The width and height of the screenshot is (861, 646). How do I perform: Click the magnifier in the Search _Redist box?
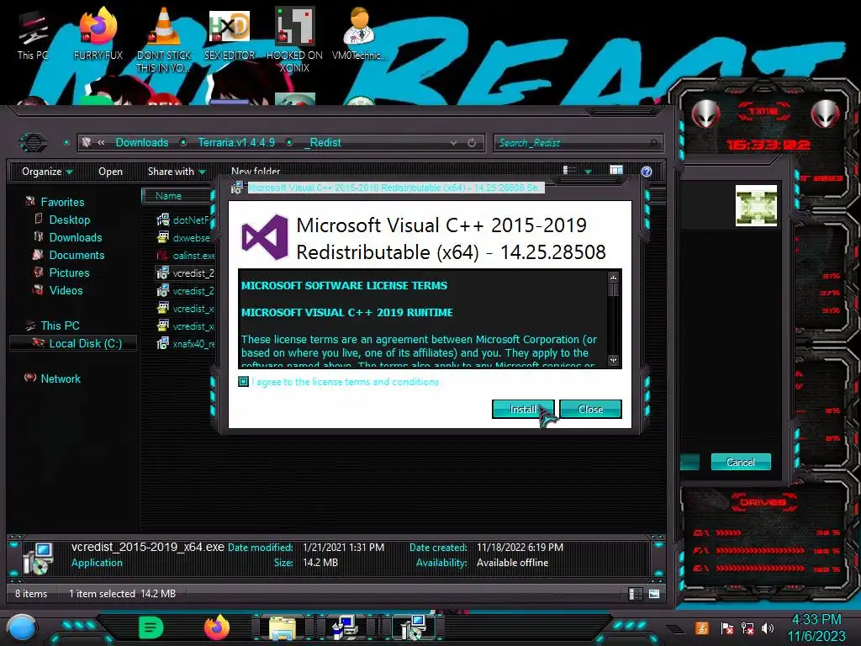(x=652, y=143)
